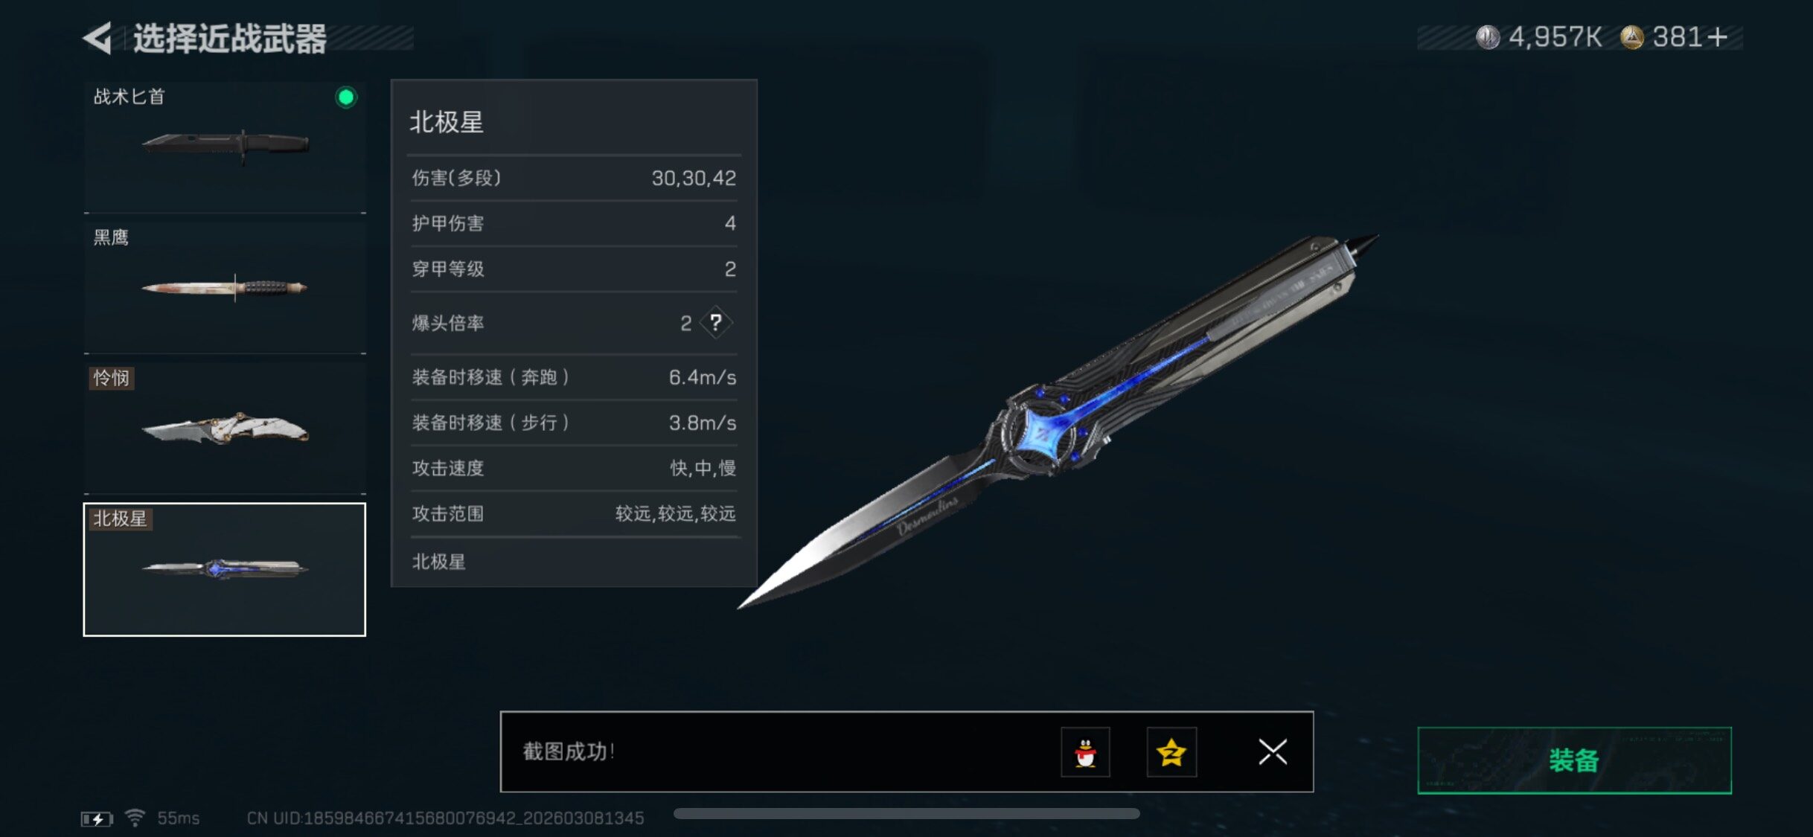Add currency with the plus sign

click(x=1718, y=37)
